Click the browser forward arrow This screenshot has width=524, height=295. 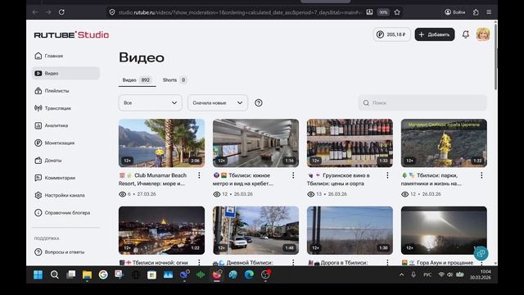(48, 12)
